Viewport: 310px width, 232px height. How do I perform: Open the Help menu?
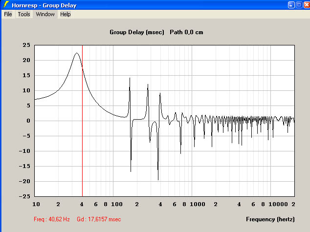(x=65, y=14)
